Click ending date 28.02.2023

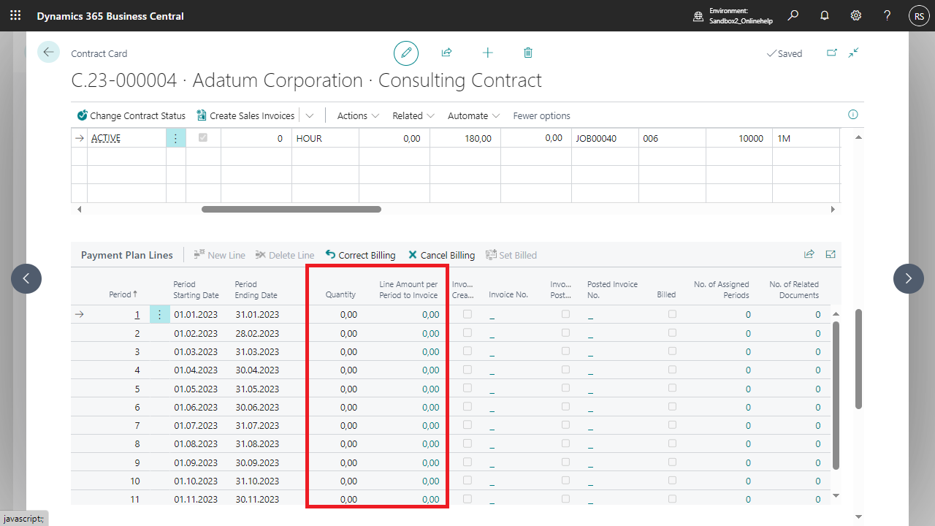256,333
